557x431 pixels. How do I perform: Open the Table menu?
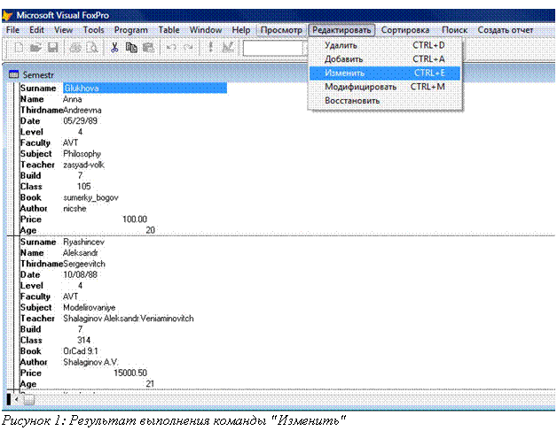click(x=169, y=30)
